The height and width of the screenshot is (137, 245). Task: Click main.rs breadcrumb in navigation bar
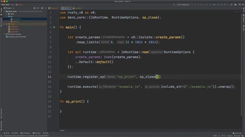tap(19, 5)
